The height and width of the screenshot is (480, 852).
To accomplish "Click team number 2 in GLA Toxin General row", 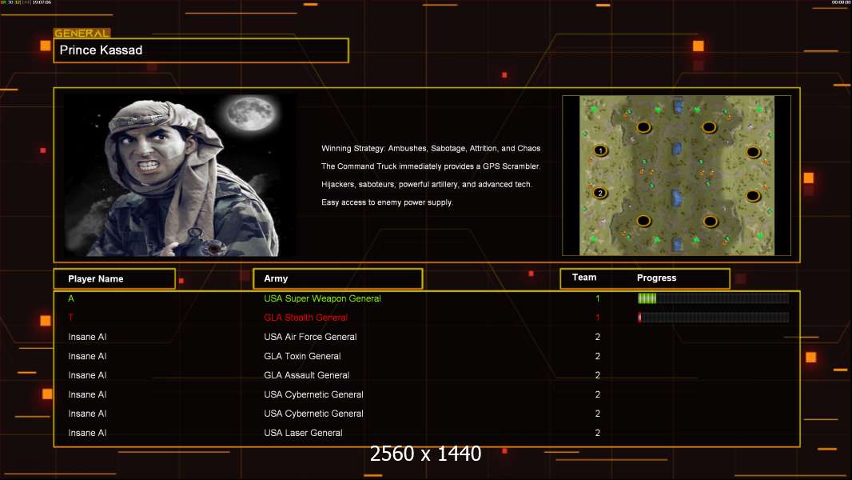I will point(598,356).
